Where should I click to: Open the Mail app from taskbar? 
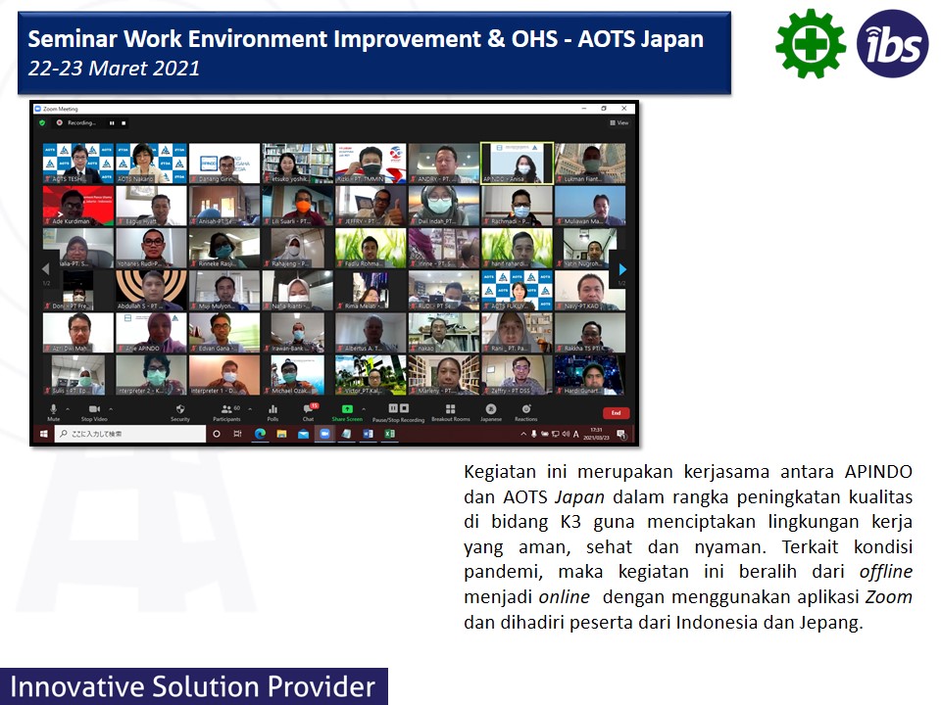pyautogui.click(x=303, y=434)
